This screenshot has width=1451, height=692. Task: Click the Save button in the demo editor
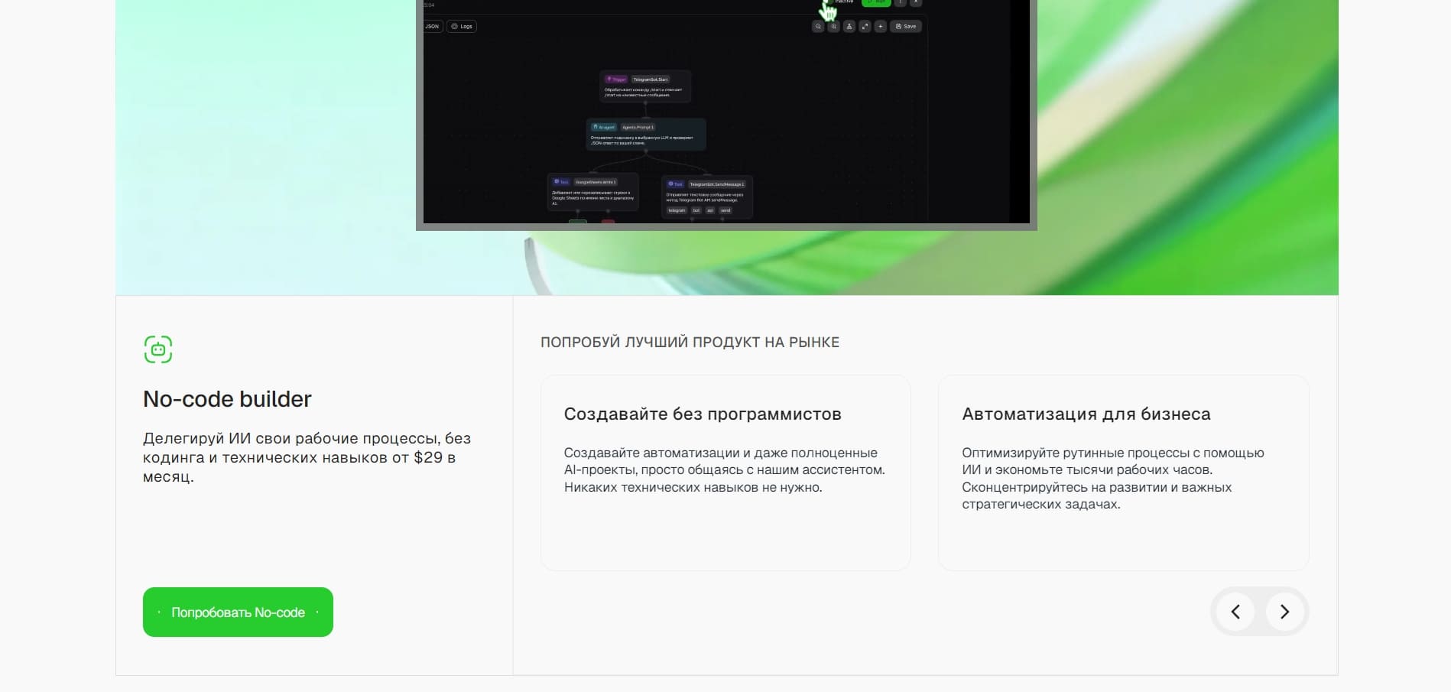pyautogui.click(x=906, y=26)
